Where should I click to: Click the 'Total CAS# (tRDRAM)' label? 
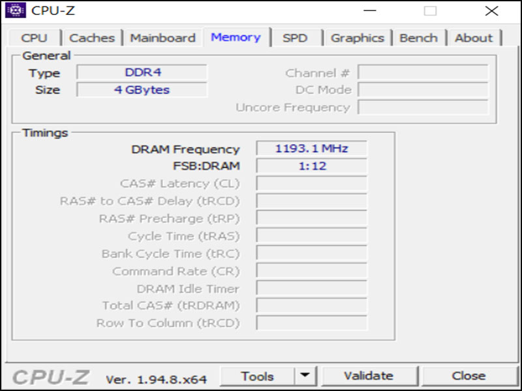pyautogui.click(x=171, y=306)
